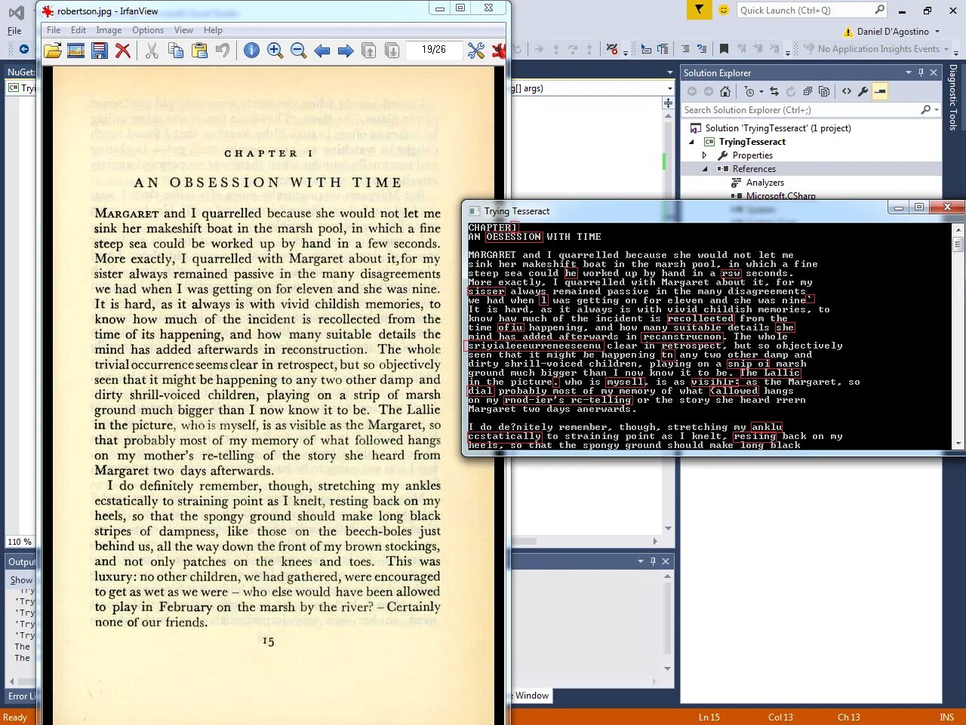Zoom out with magnifier minus icon
The height and width of the screenshot is (725, 966).
pyautogui.click(x=298, y=51)
